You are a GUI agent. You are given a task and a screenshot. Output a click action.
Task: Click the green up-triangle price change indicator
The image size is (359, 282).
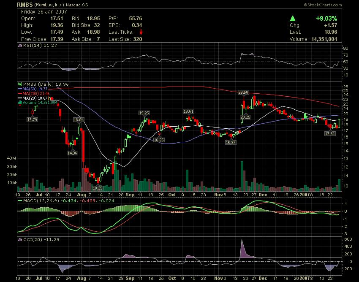292,18
